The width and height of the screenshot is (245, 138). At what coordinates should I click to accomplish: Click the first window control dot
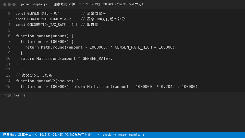pyautogui.click(x=5, y=4)
